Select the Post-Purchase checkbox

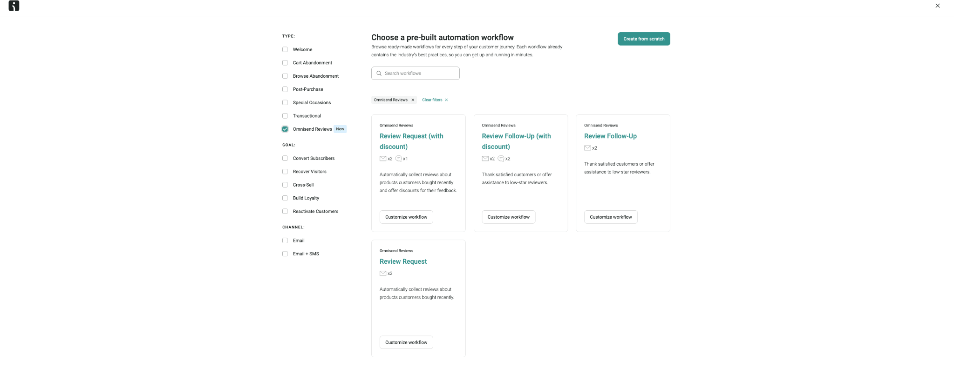click(285, 89)
